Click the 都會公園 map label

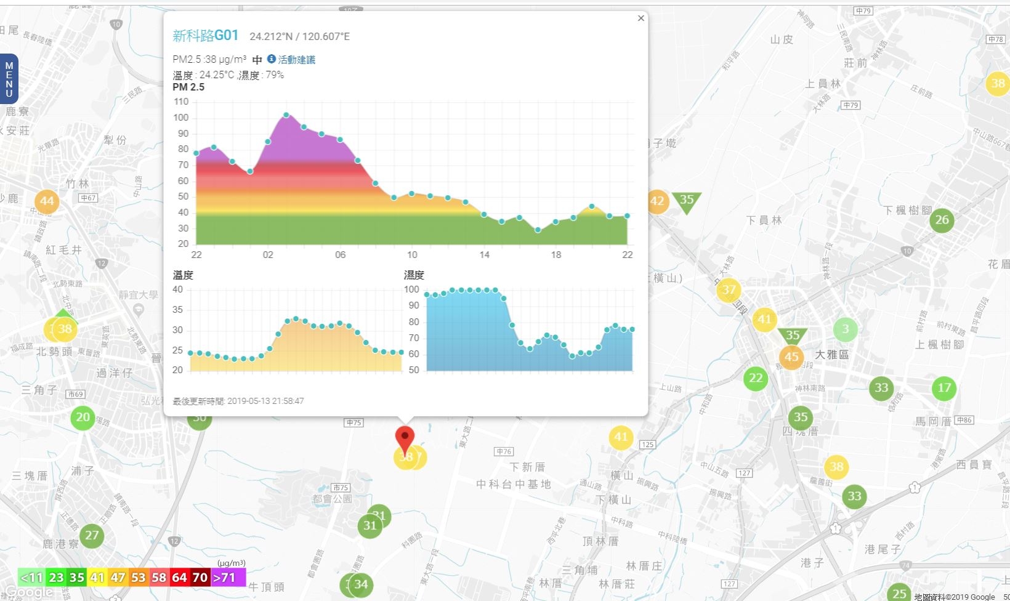(x=332, y=499)
